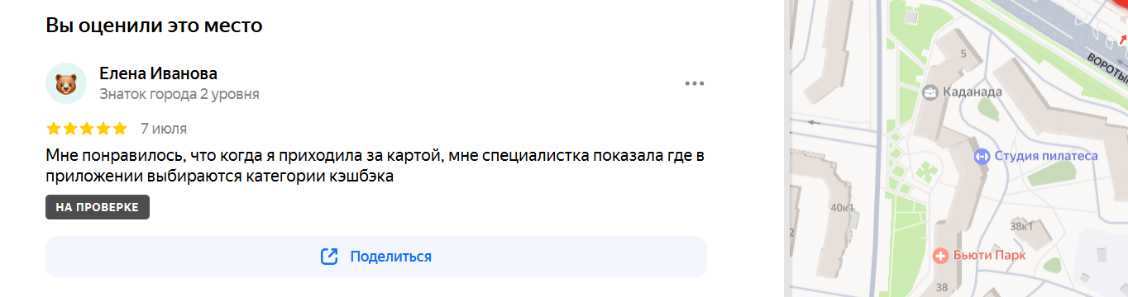The image size is (1128, 297).
Task: Click the third rating star
Action: coord(87,129)
